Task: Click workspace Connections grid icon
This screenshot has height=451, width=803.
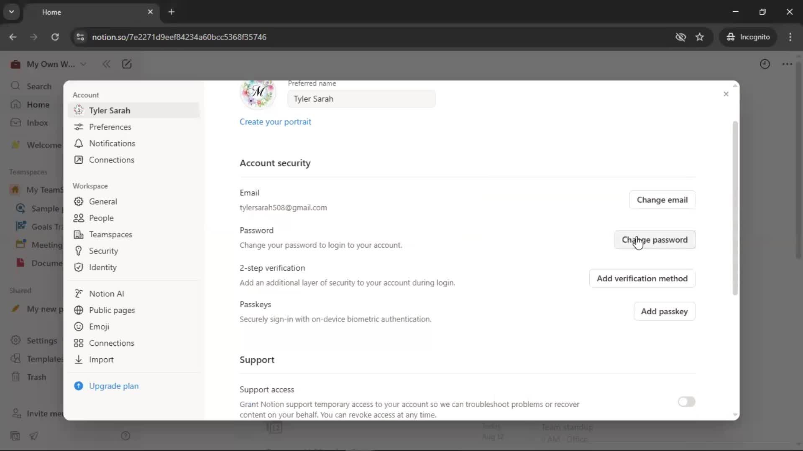Action: (x=79, y=343)
